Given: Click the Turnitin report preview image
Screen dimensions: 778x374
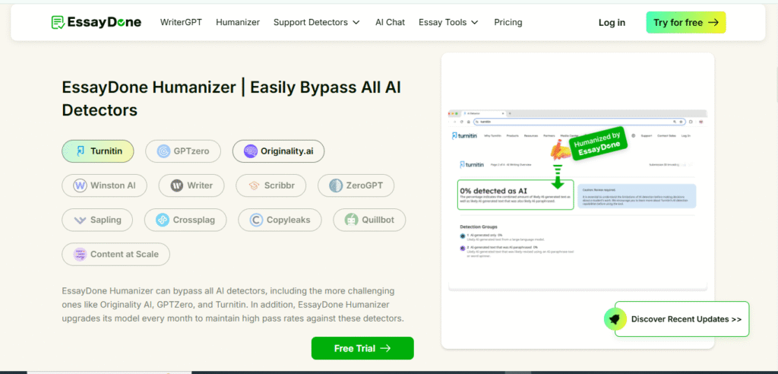Looking at the screenshot, I should pos(577,200).
